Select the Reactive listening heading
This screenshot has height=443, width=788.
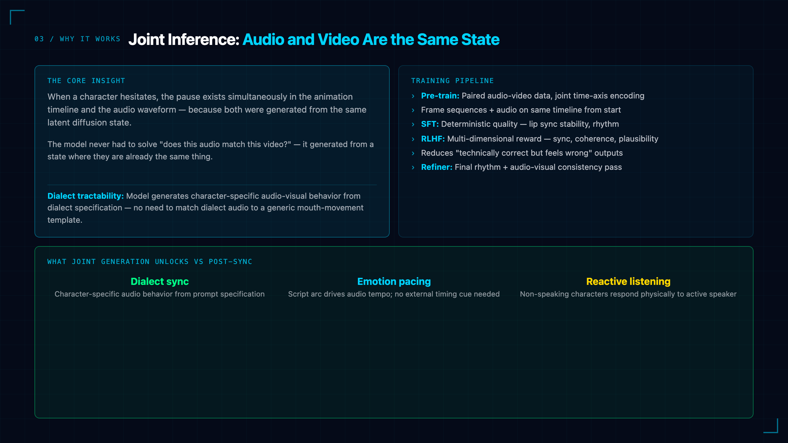tap(628, 281)
